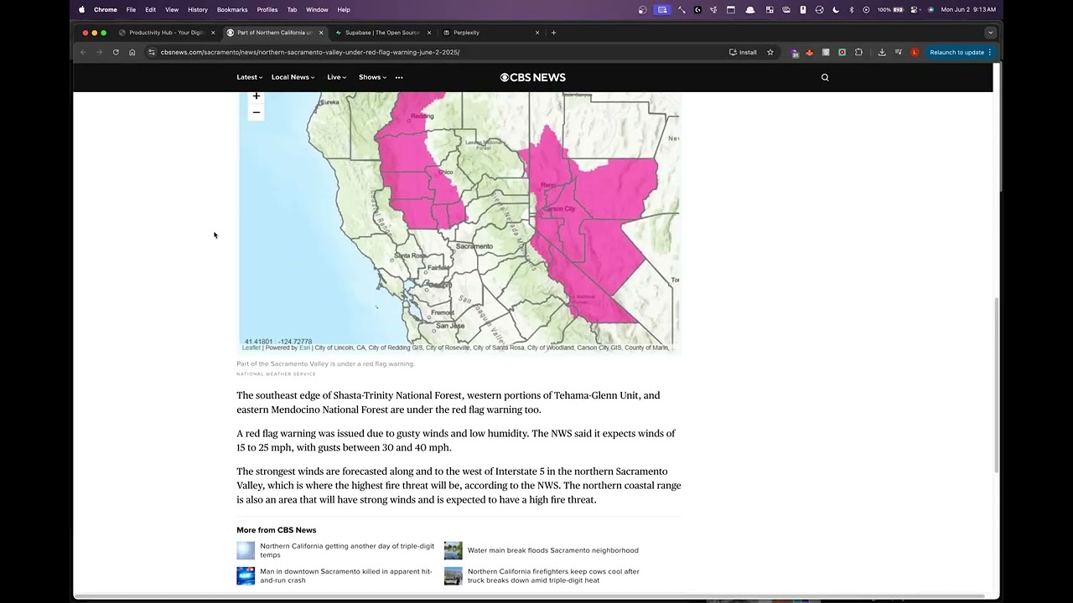Expand the Latest dropdown in CBS nav
This screenshot has height=603, width=1073.
tap(249, 77)
